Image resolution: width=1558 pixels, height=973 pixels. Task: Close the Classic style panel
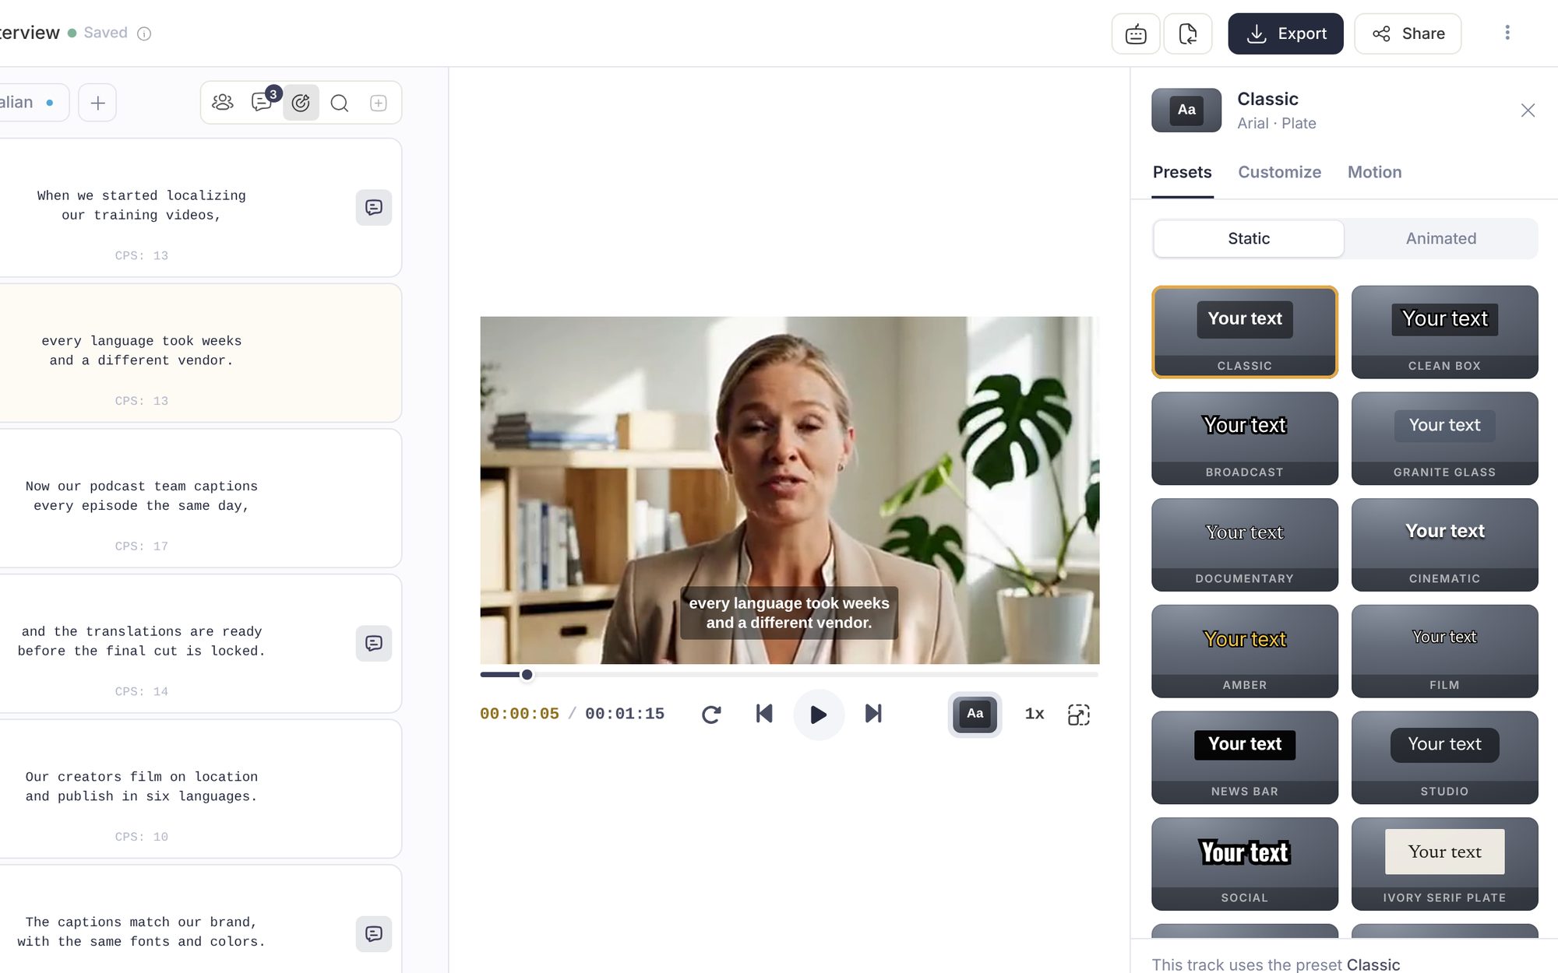(1528, 111)
